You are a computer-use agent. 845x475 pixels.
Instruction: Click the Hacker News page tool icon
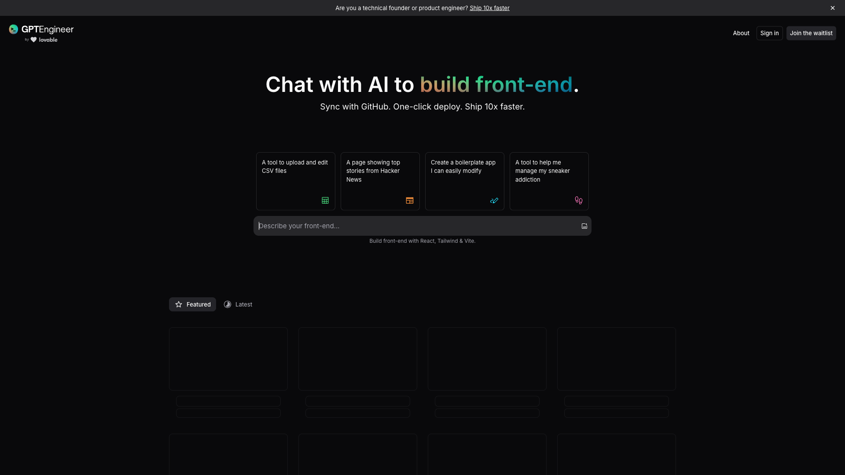(410, 201)
